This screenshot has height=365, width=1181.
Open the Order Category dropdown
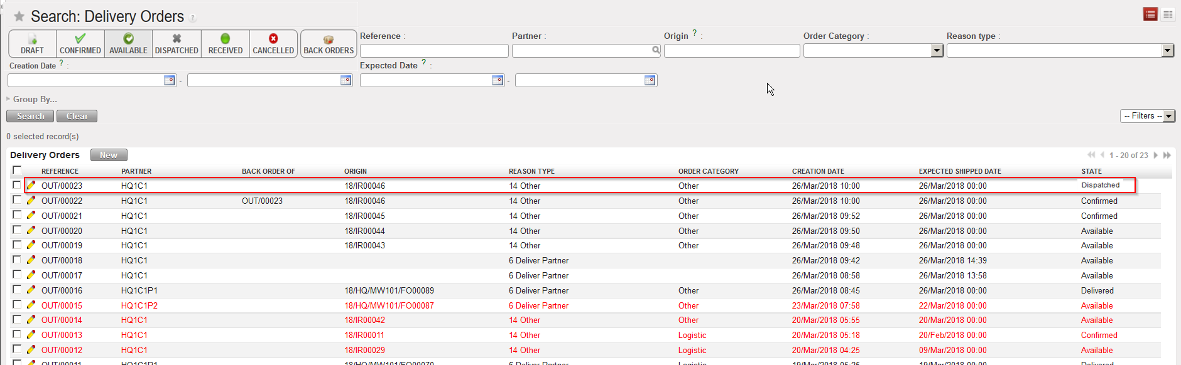coord(937,51)
